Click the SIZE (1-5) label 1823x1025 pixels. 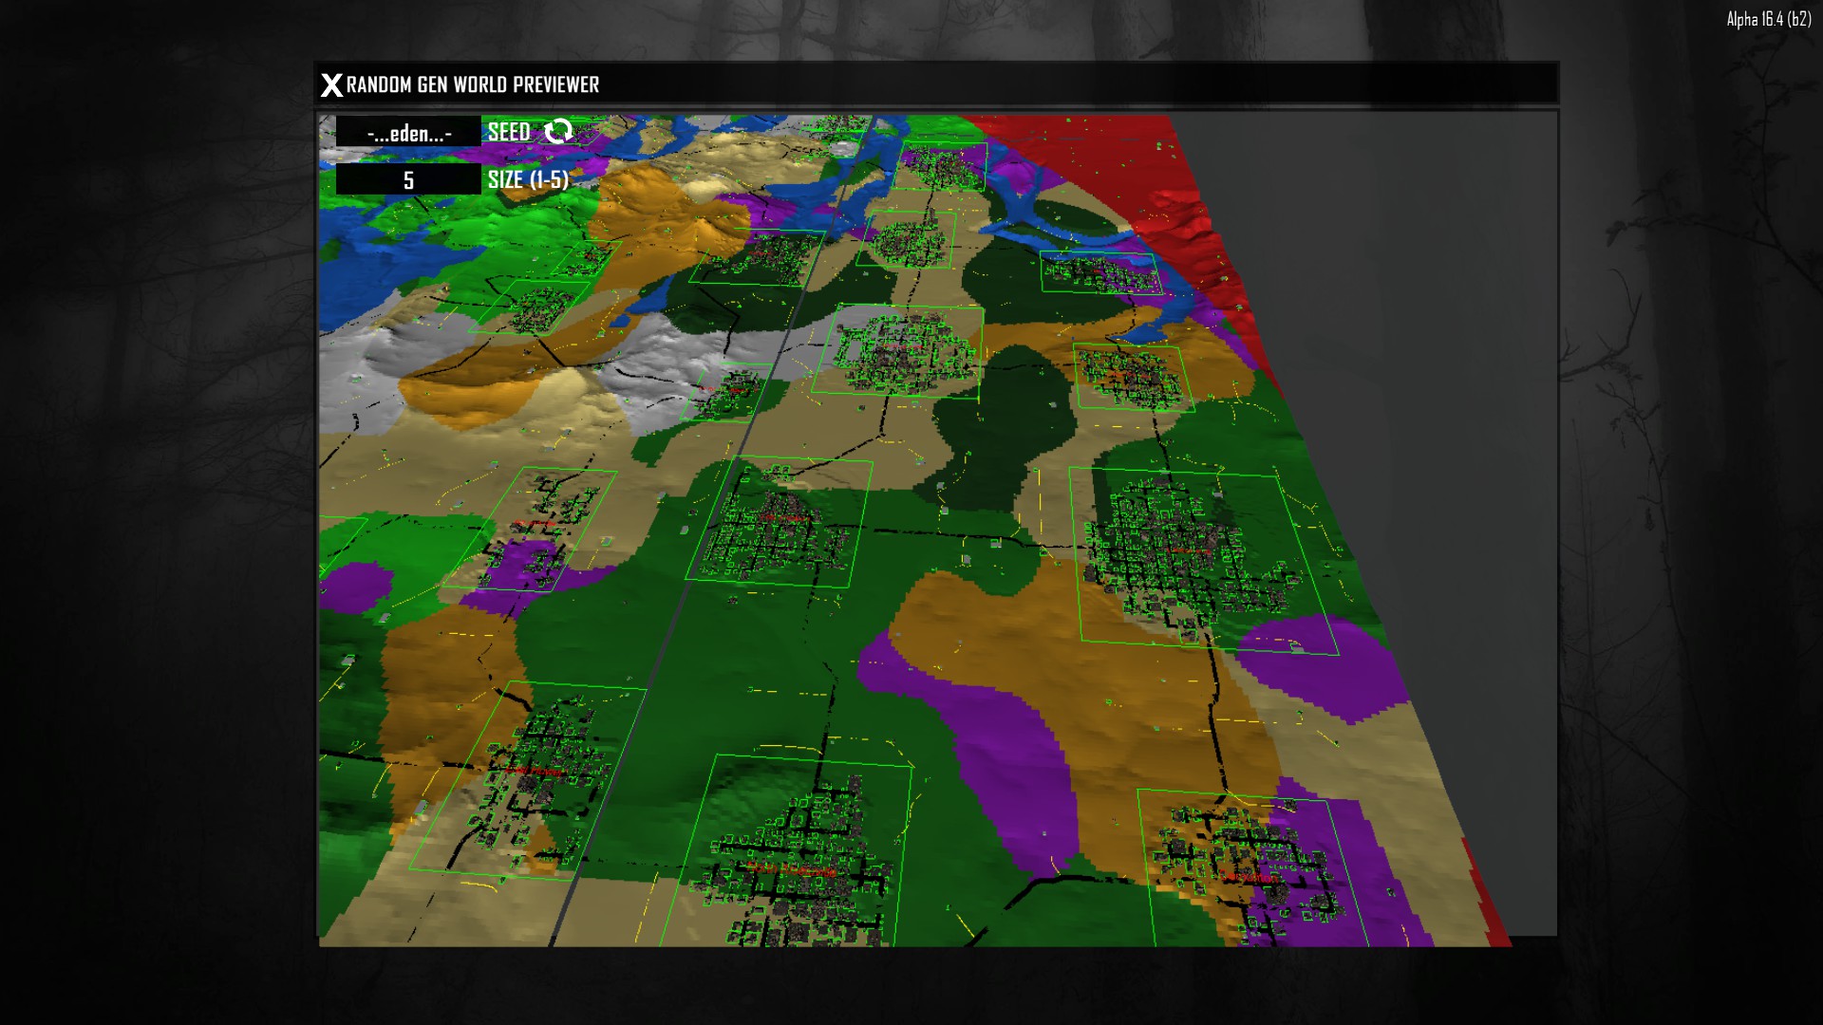click(528, 179)
